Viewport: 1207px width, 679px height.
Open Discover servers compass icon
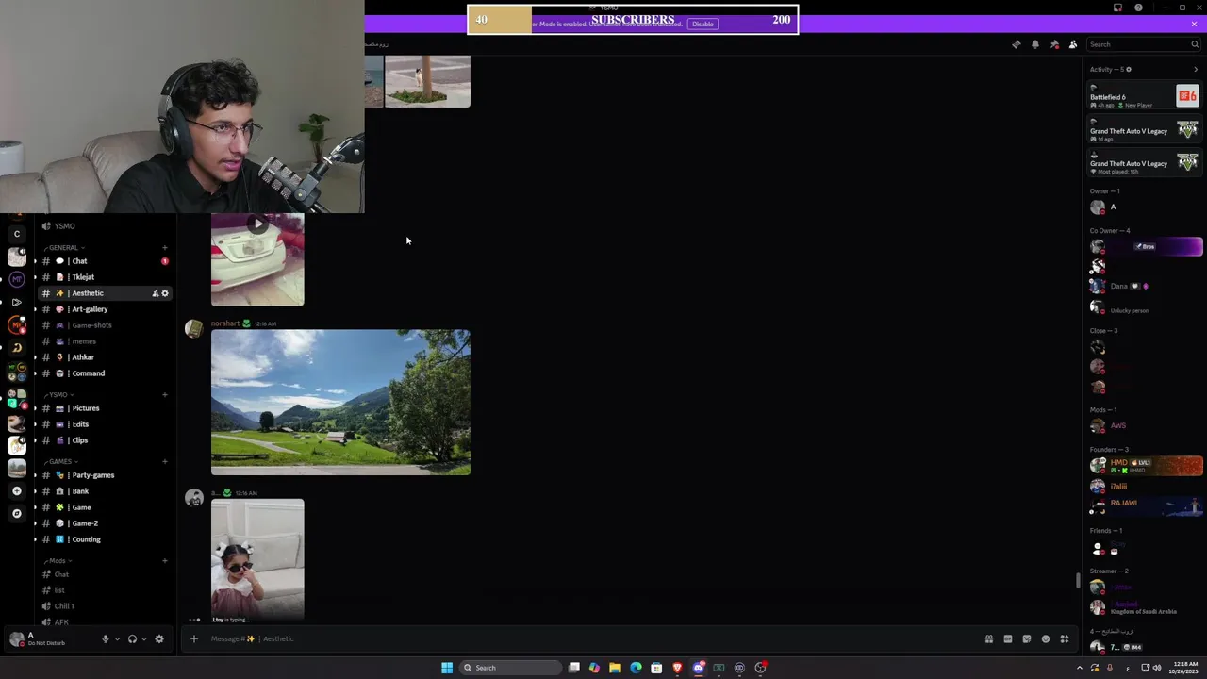[17, 513]
